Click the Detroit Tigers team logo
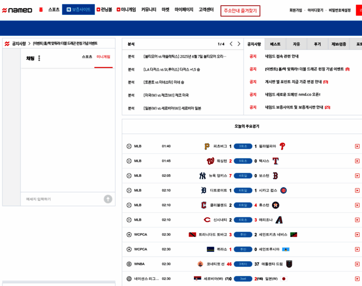Screen dimensions: 362x286 [x=204, y=190]
